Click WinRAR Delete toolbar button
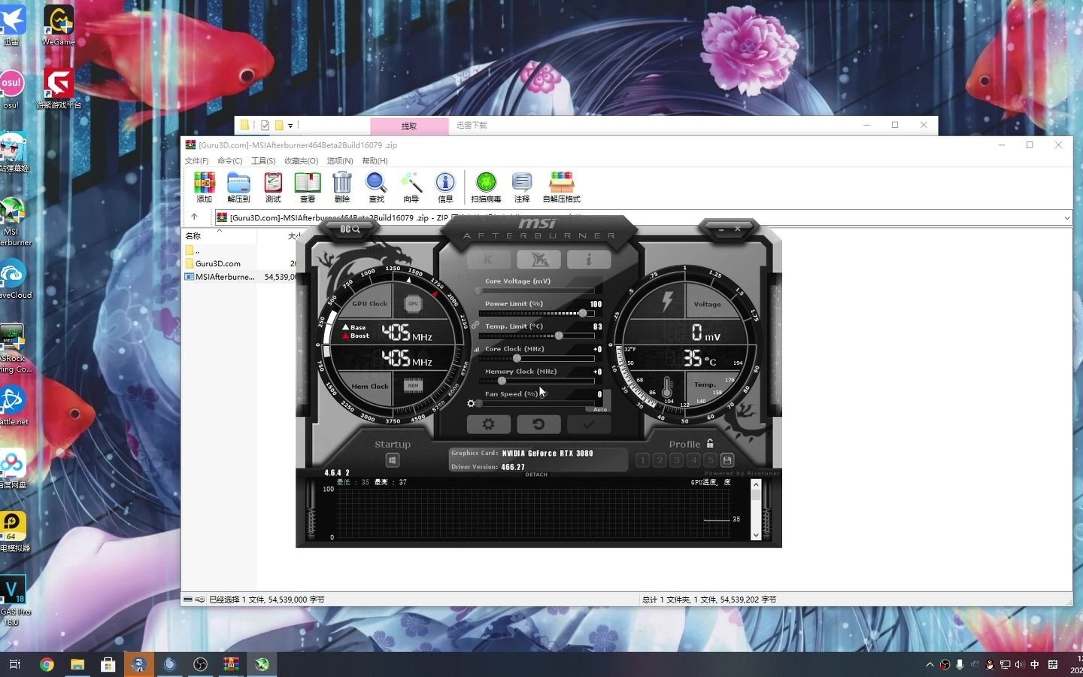This screenshot has height=677, width=1083. click(342, 187)
